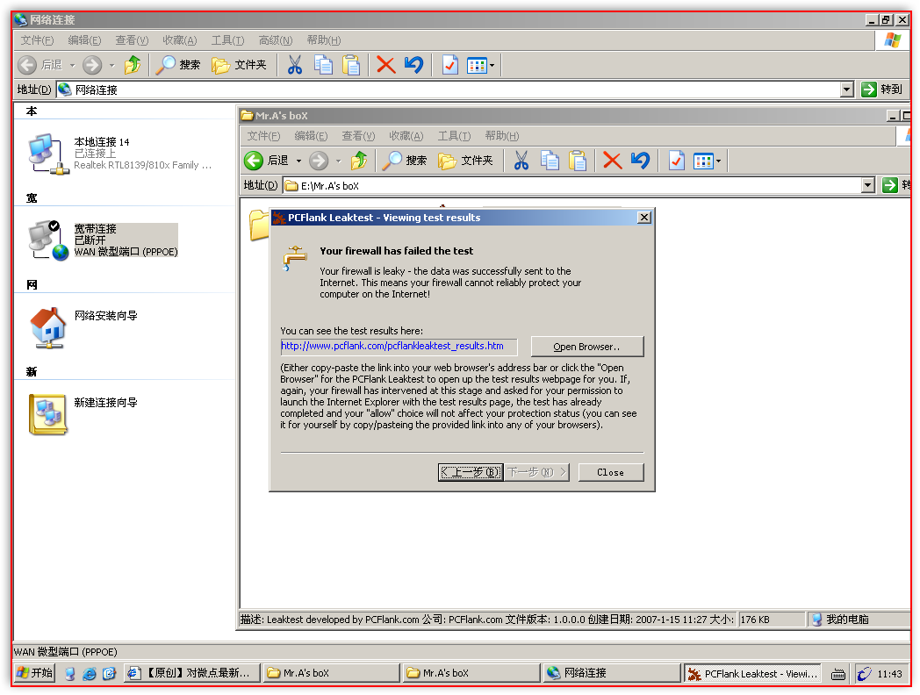920x695 pixels.
Task: Click Undo arrow in Mr.A's boX toolbar
Action: [x=640, y=160]
